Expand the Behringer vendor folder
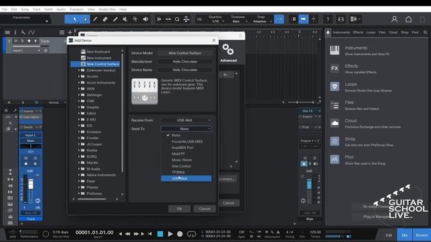Screen dimensions: 431x242 (x=79, y=95)
